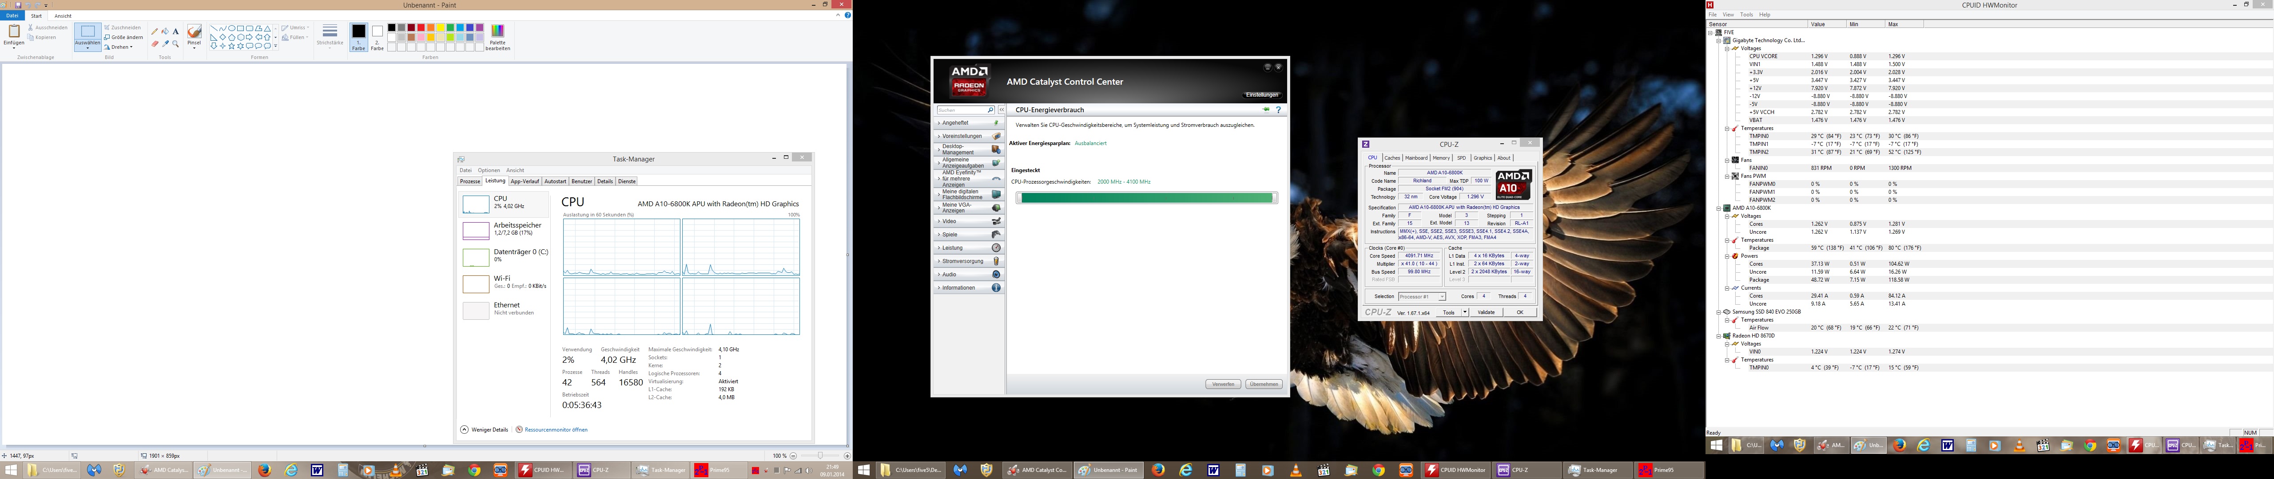Click the Catalyst Control Center help question mark
The image size is (2274, 479).
[1278, 110]
